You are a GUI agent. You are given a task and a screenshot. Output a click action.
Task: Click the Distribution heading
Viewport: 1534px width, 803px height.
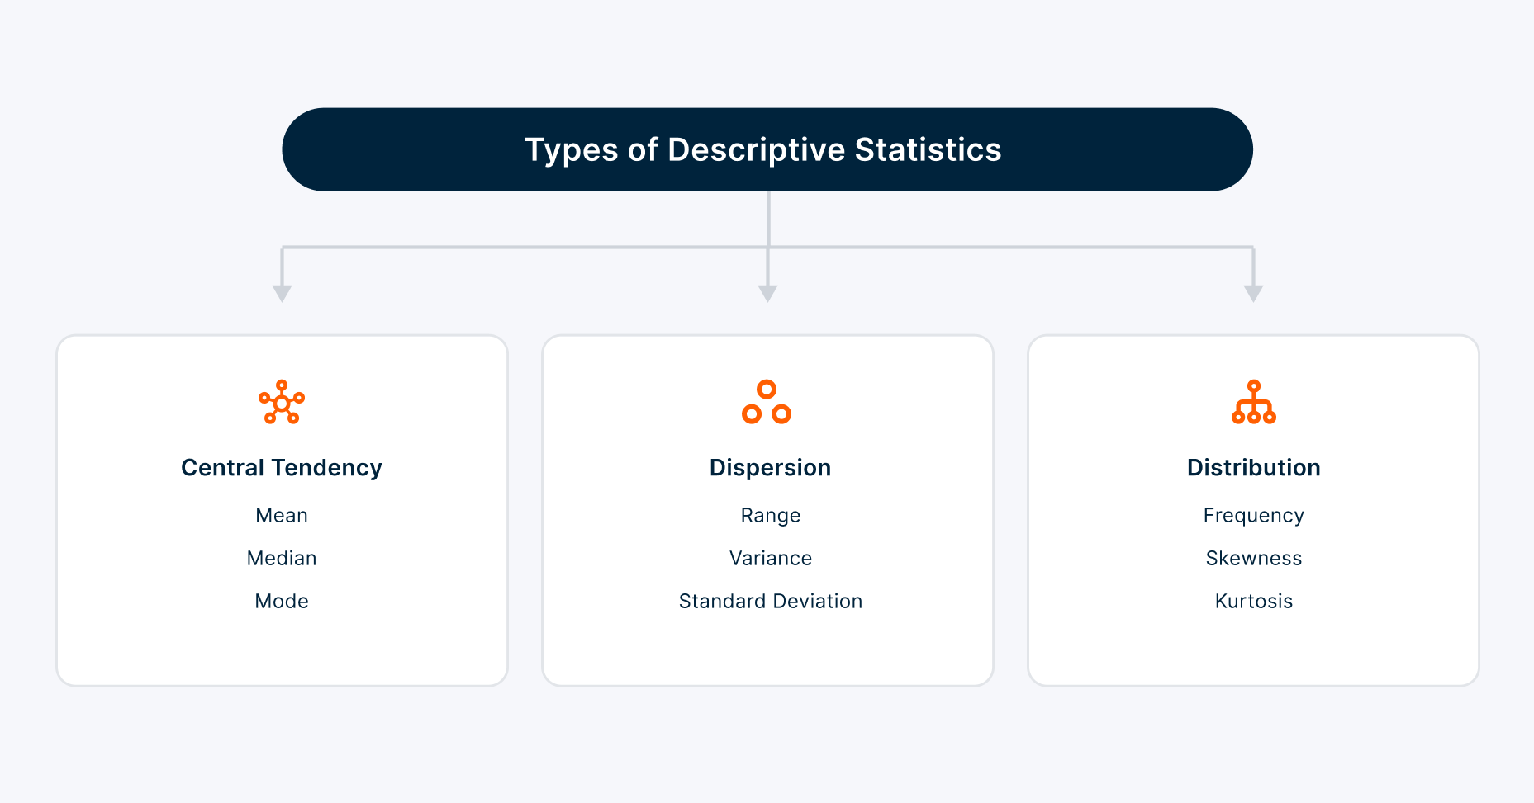(1253, 468)
